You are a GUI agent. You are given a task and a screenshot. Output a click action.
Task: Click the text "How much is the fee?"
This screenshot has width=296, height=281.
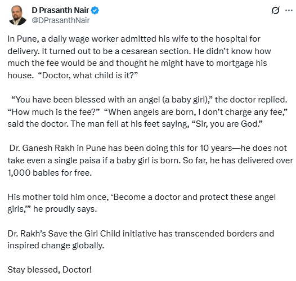pyautogui.click(x=53, y=112)
